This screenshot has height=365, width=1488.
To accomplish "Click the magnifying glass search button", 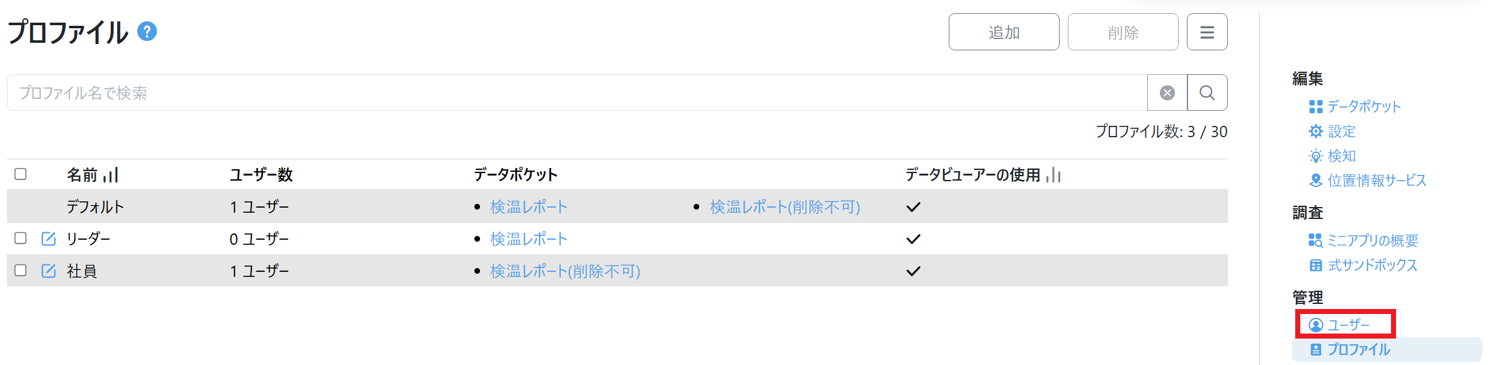I will tap(1207, 93).
